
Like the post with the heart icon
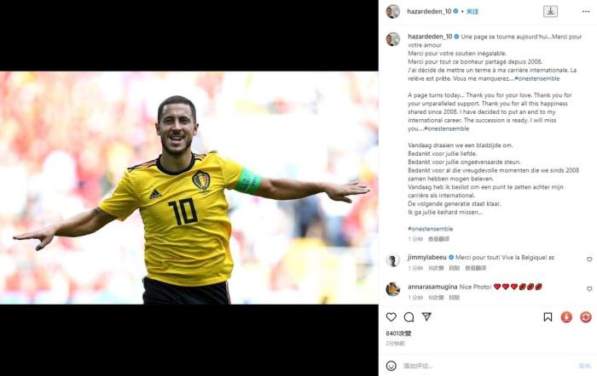[391, 316]
